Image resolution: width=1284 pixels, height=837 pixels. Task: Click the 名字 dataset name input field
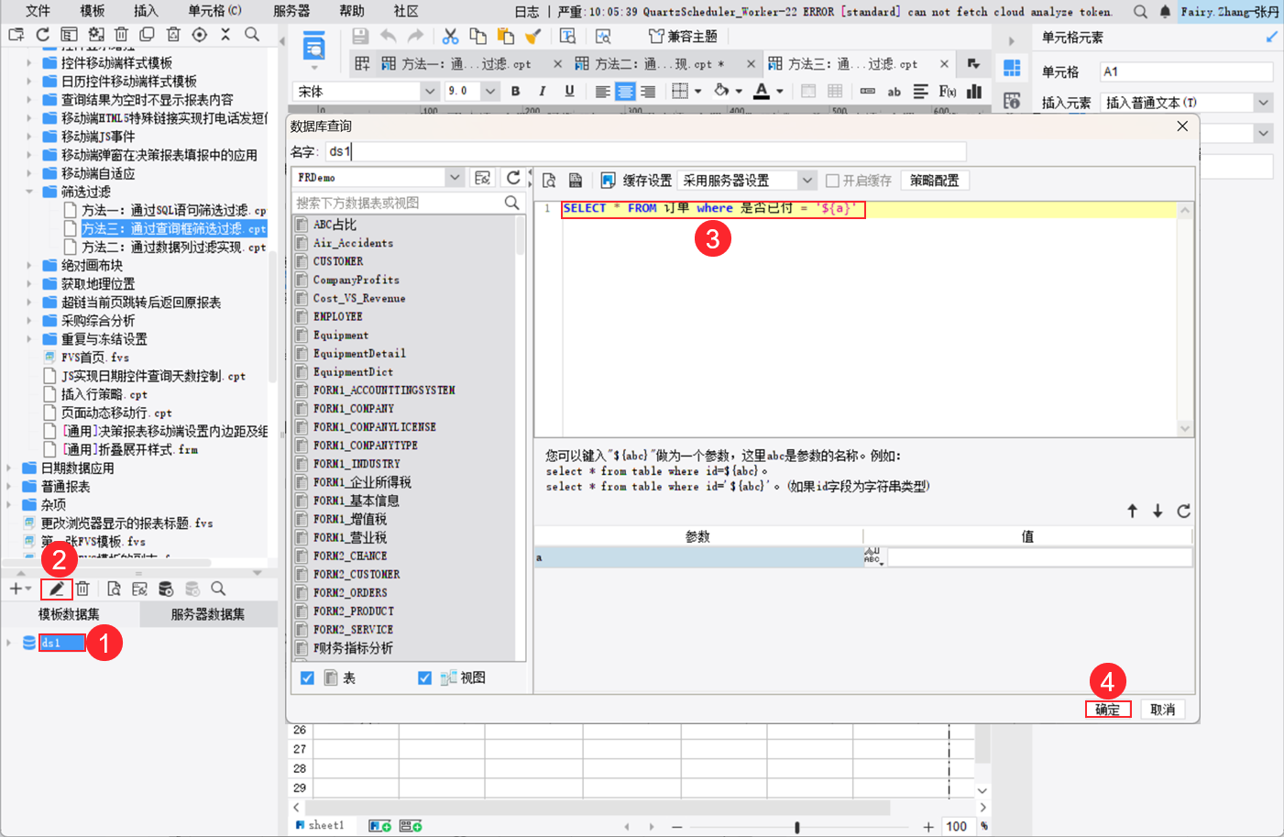click(645, 151)
